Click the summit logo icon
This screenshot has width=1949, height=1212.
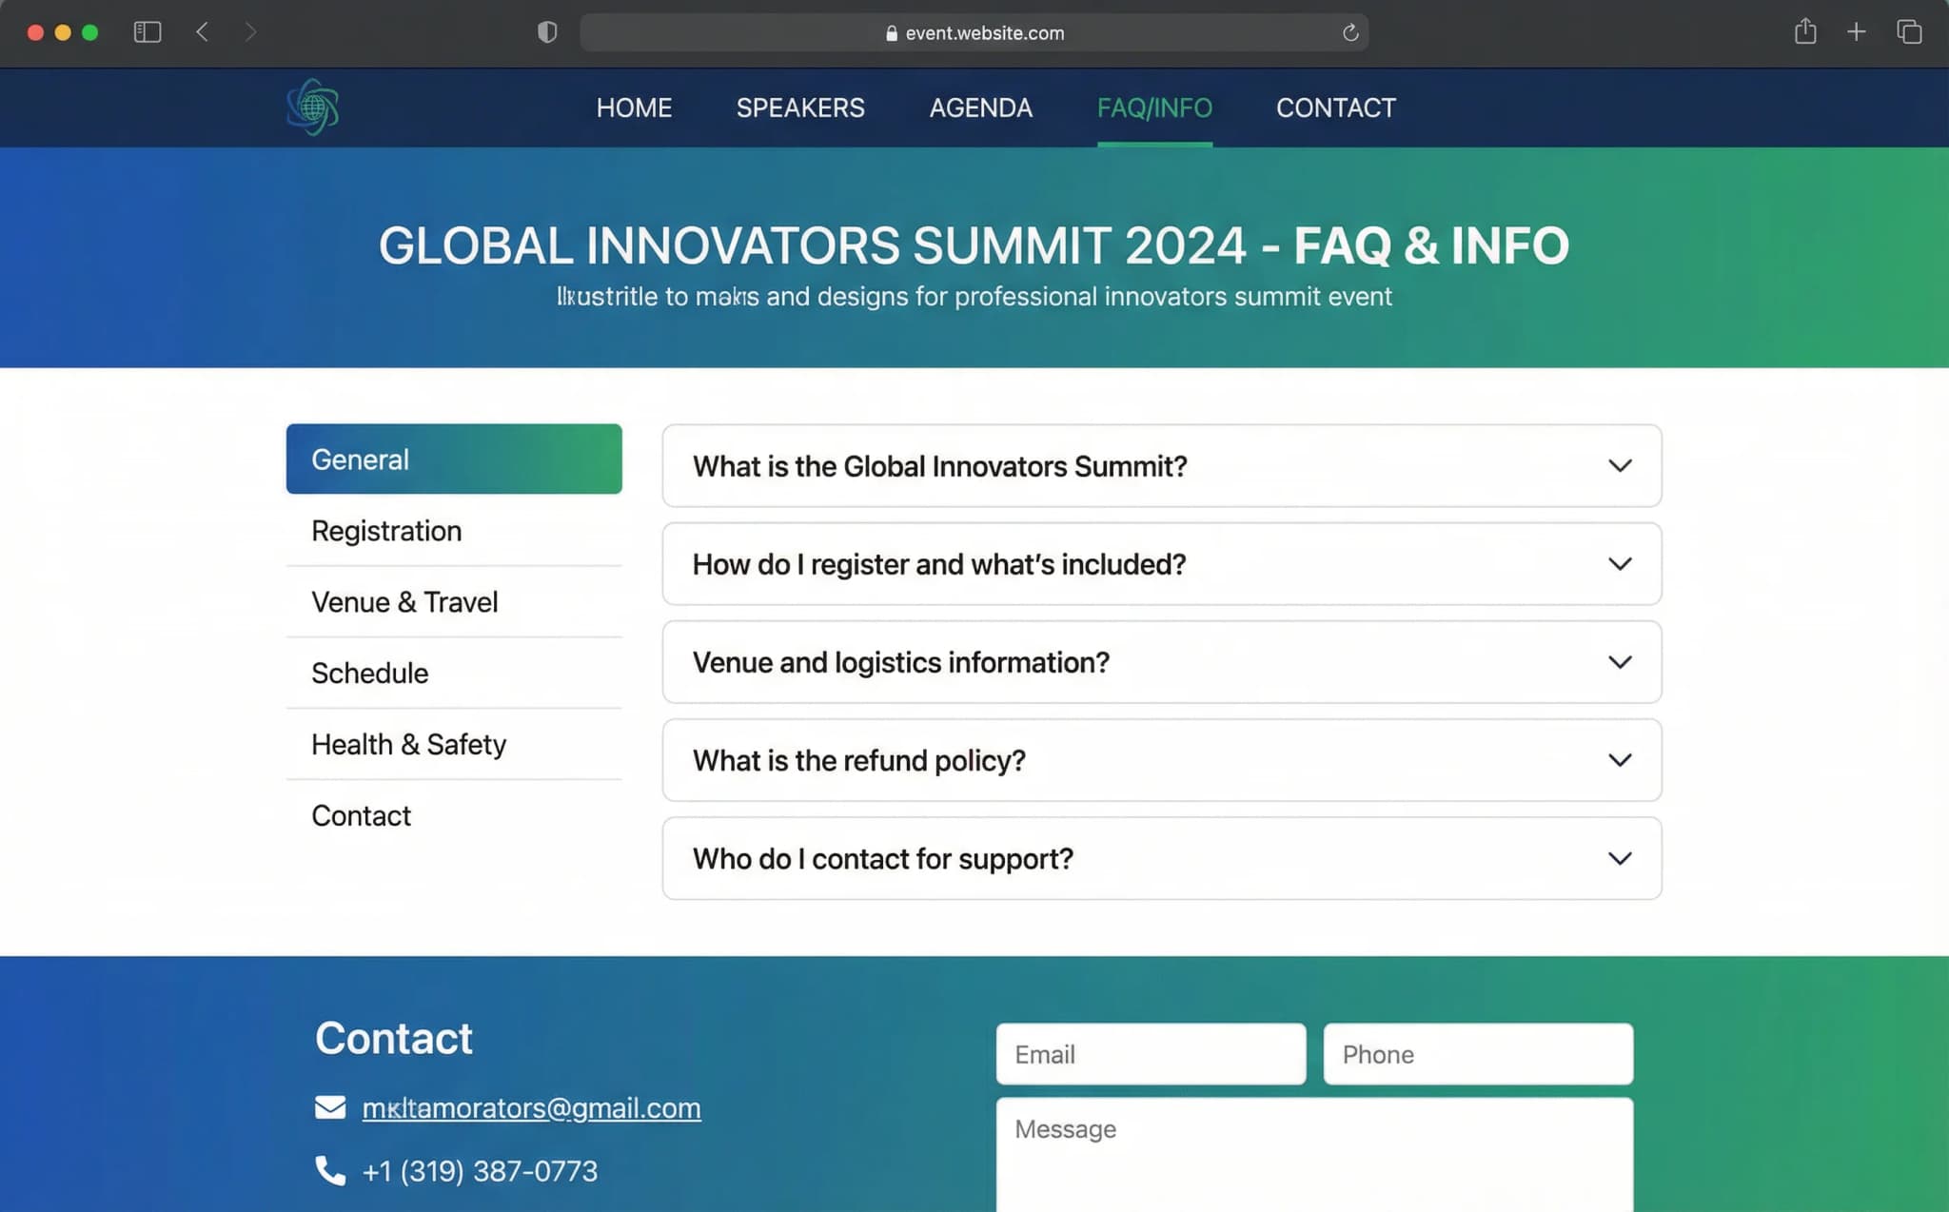coord(312,108)
